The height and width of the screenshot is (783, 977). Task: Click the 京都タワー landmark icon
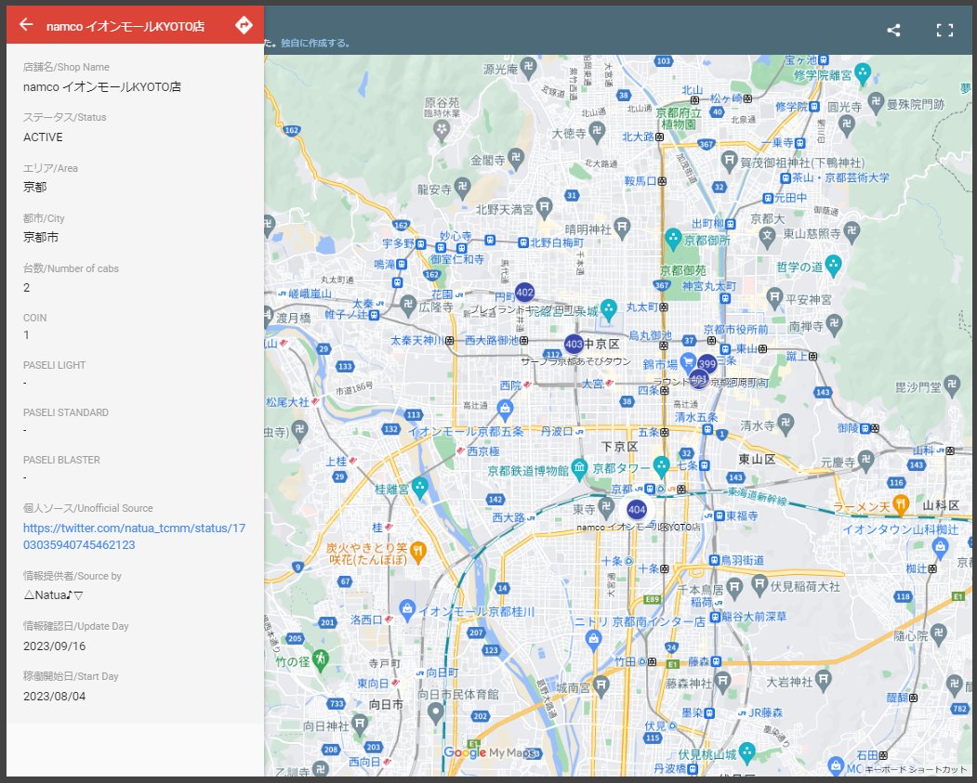[661, 467]
